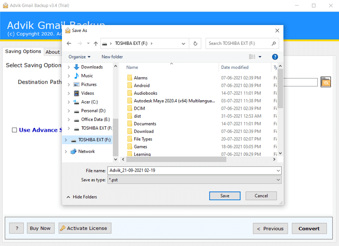Click the search magnifier in the search box
339x246 pixels.
tap(273, 43)
